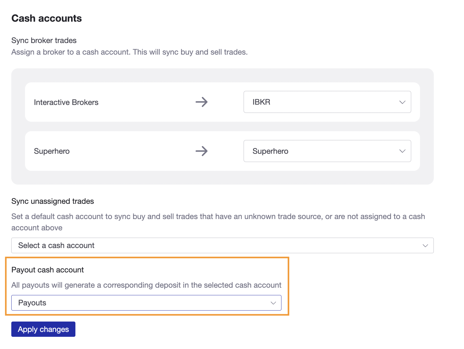This screenshot has width=464, height=349.
Task: Click the Cash accounts heading
Action: pos(46,18)
